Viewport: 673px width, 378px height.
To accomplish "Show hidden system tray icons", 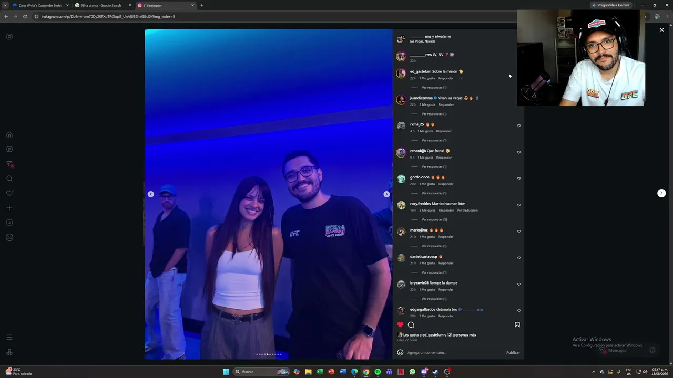I will click(x=594, y=372).
